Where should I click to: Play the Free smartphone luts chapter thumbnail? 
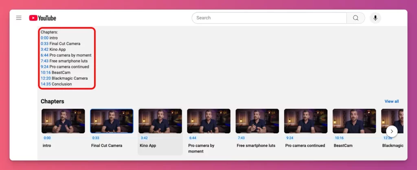(257, 121)
